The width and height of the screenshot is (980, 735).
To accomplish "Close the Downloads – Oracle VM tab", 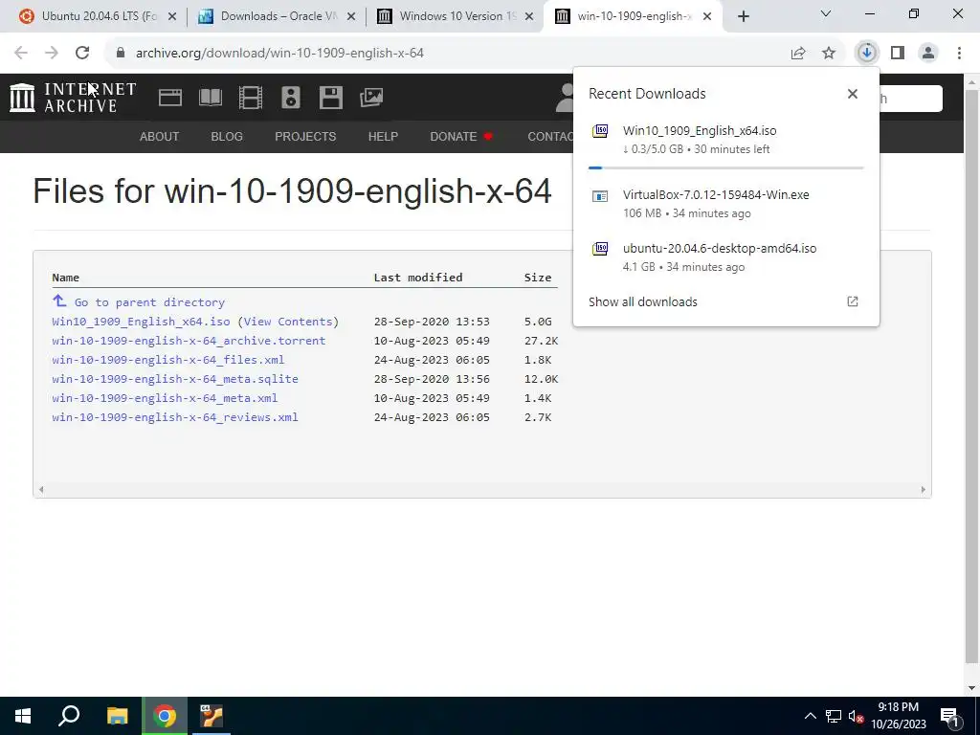I will click(351, 16).
